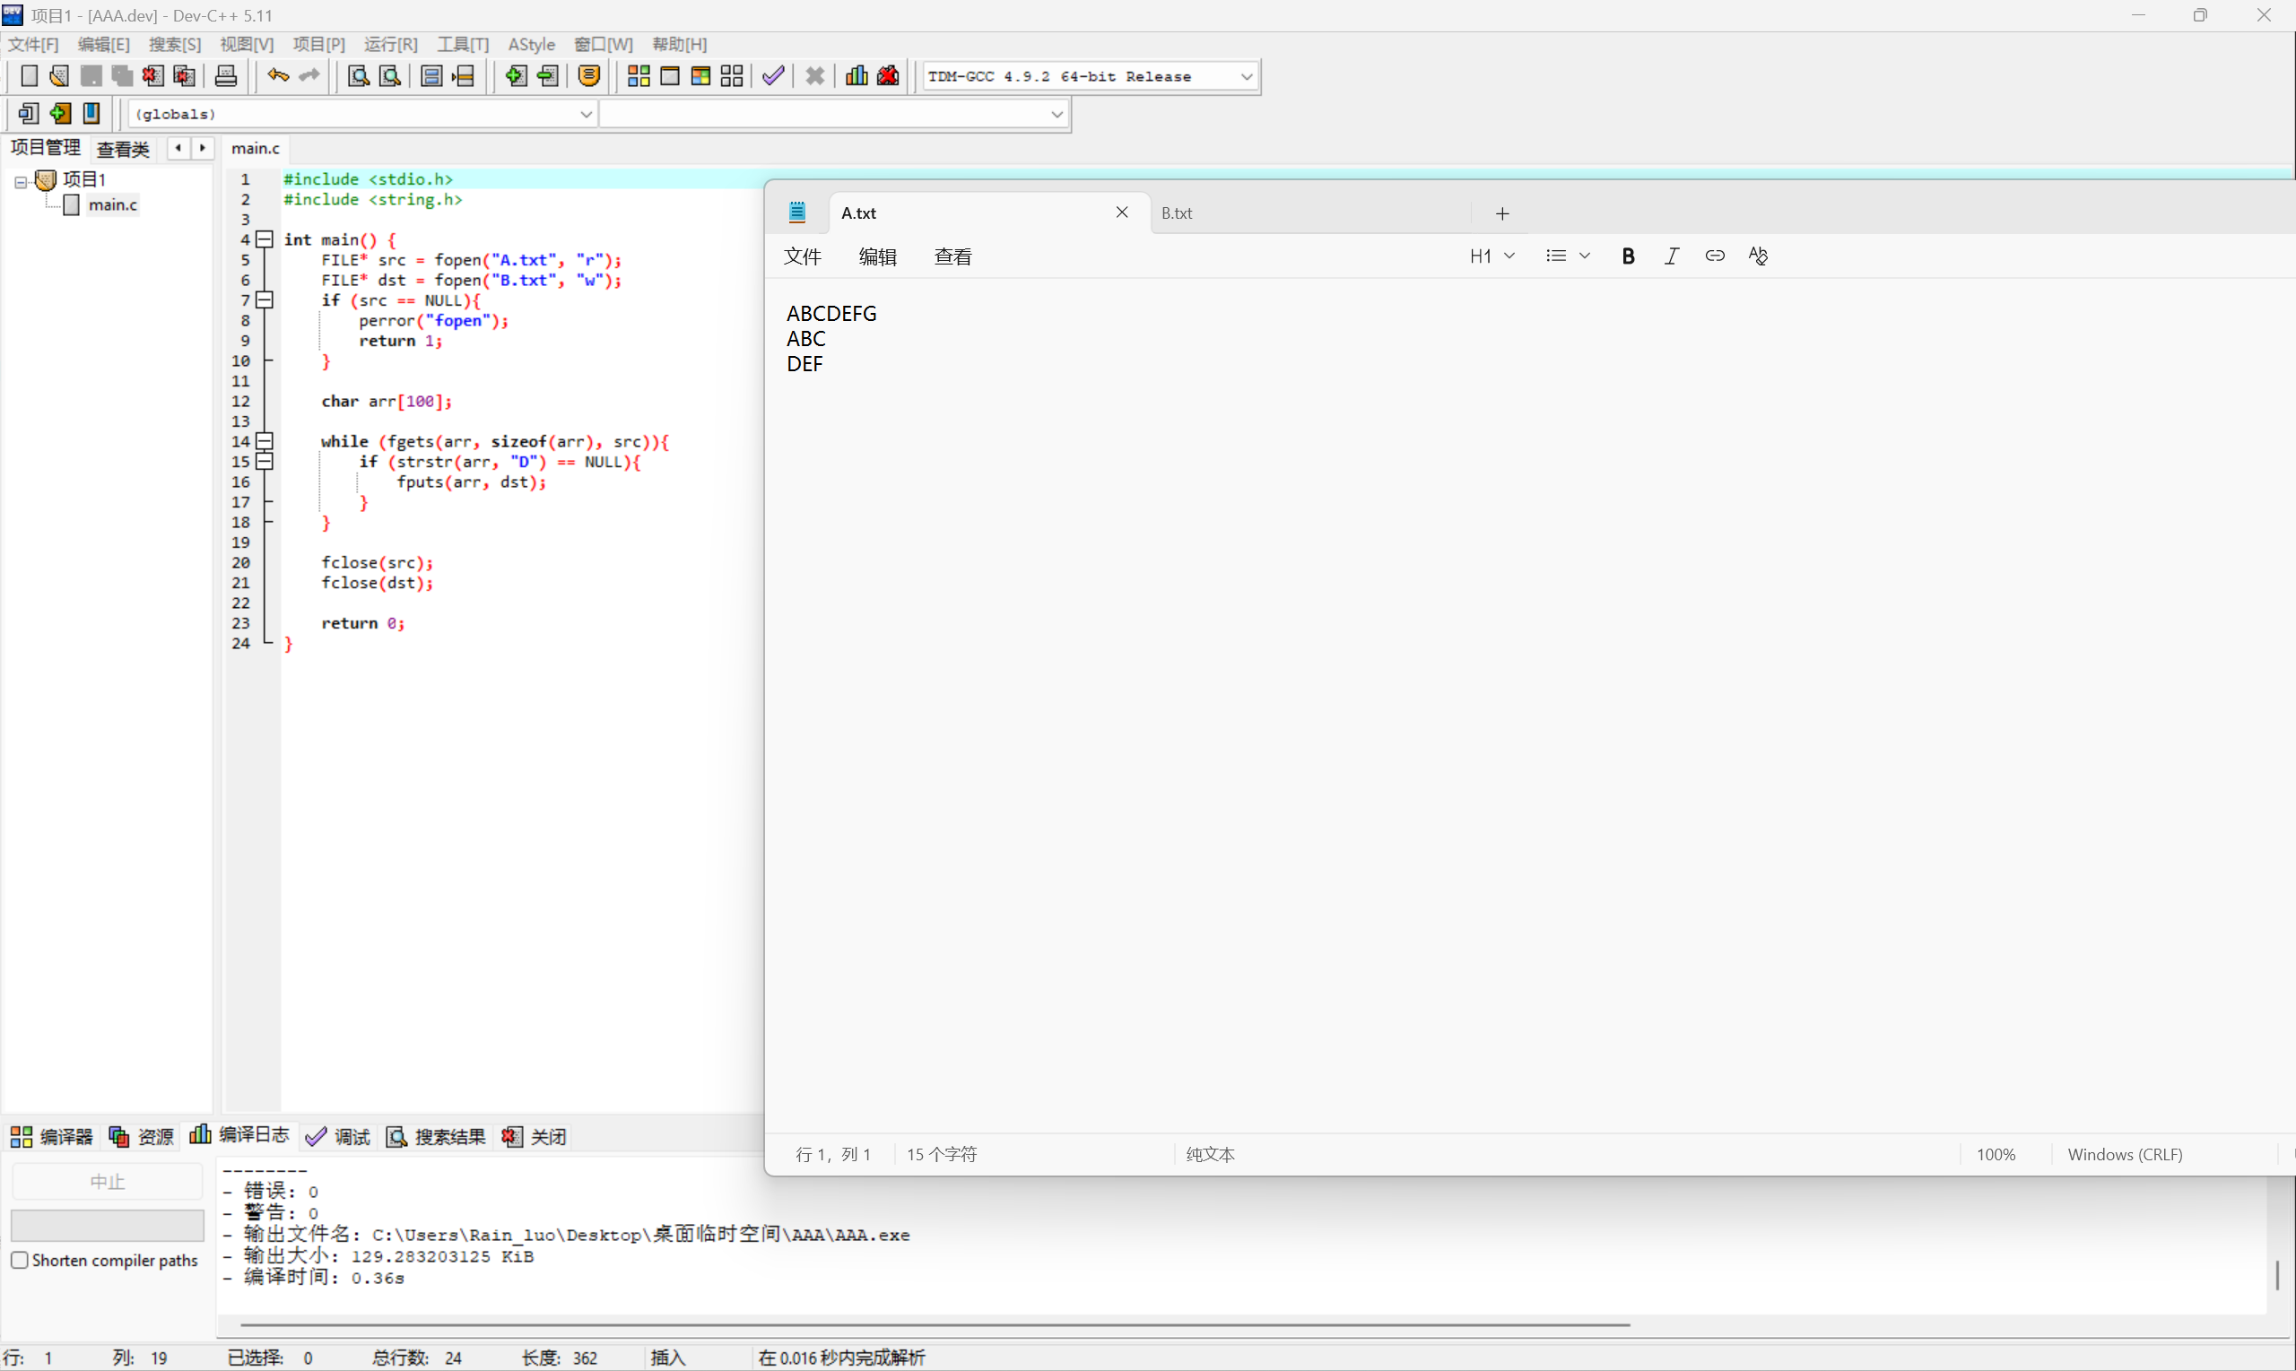Click the Debug checkmark icon in toolbar
The image size is (2296, 1371).
click(773, 75)
